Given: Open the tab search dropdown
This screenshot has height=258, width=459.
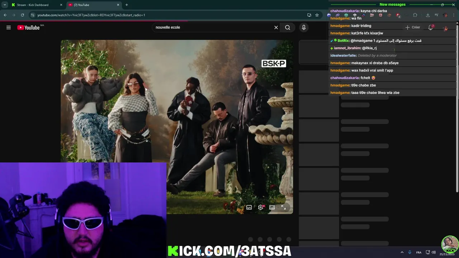Looking at the screenshot, I should pos(4,5).
